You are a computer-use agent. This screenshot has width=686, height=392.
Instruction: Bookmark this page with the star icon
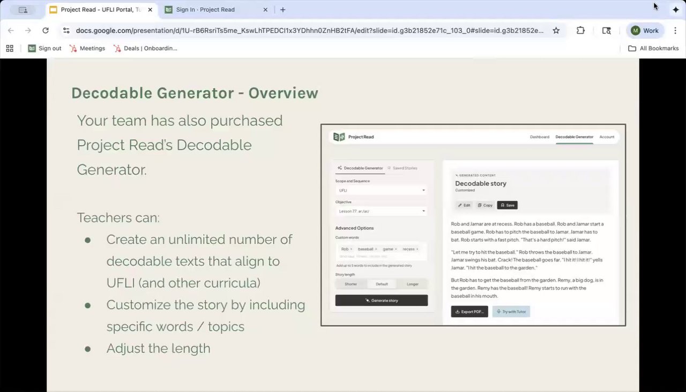(x=556, y=31)
